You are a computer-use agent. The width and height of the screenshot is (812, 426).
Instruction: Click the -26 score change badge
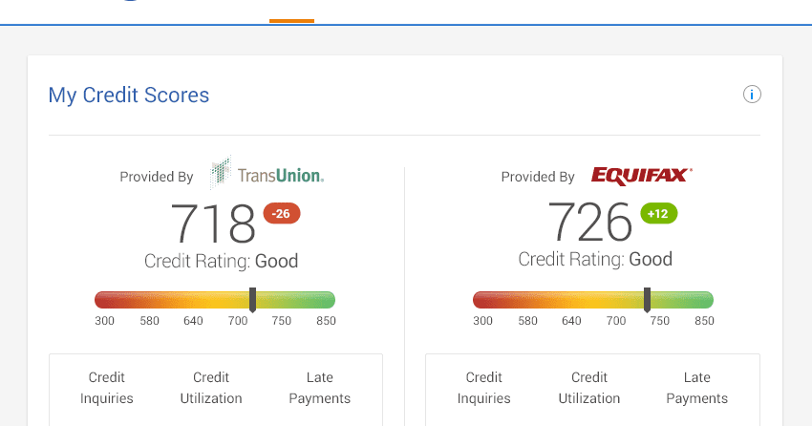(282, 213)
